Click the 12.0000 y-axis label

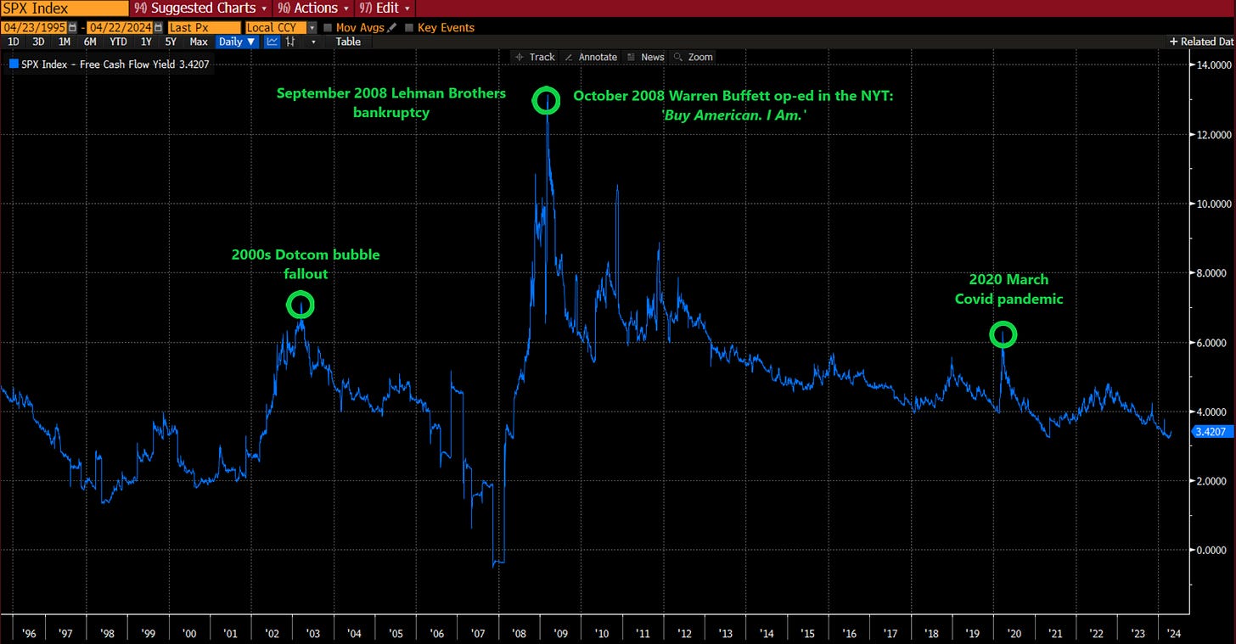[1214, 135]
